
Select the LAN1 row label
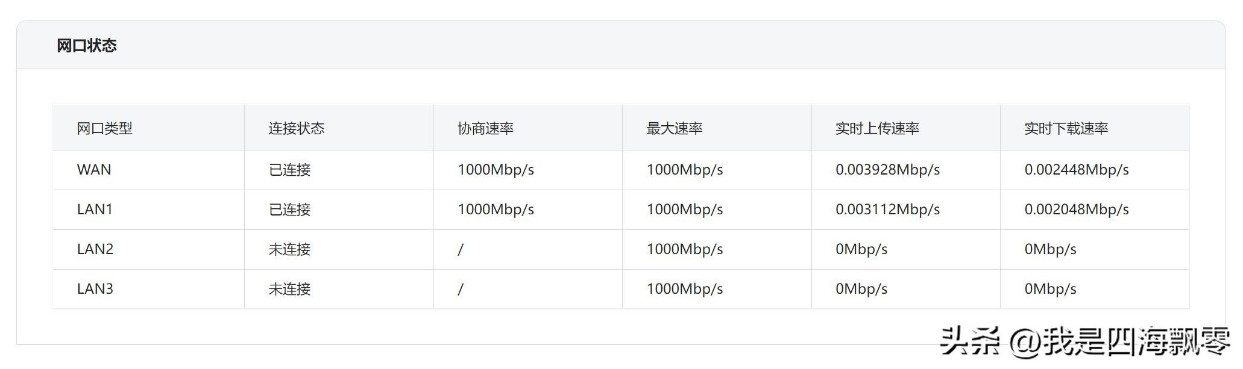tap(95, 209)
